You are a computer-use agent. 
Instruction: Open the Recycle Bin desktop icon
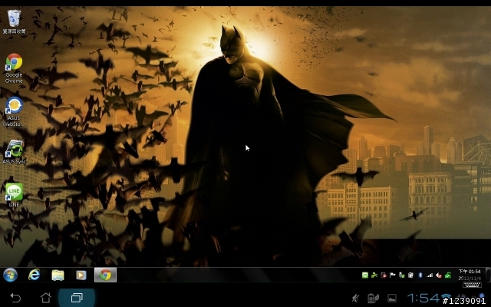(14, 21)
